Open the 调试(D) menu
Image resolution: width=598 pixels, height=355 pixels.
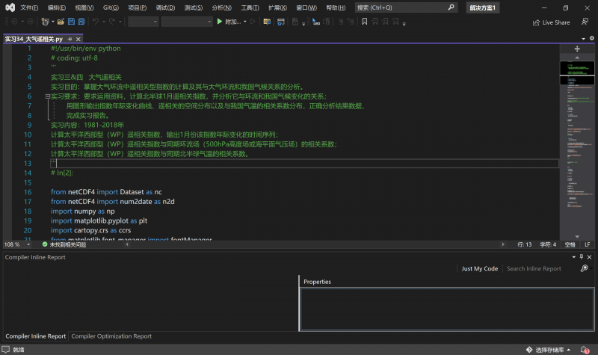(x=165, y=7)
